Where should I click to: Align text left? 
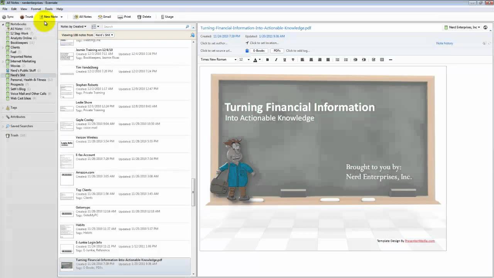[302, 60]
